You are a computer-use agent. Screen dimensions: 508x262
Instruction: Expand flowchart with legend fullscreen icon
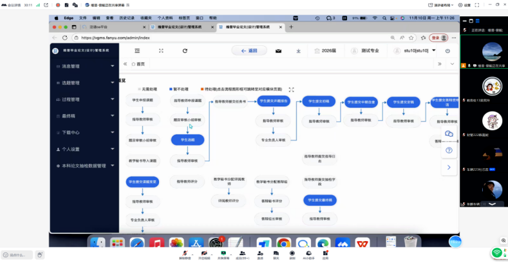[291, 90]
